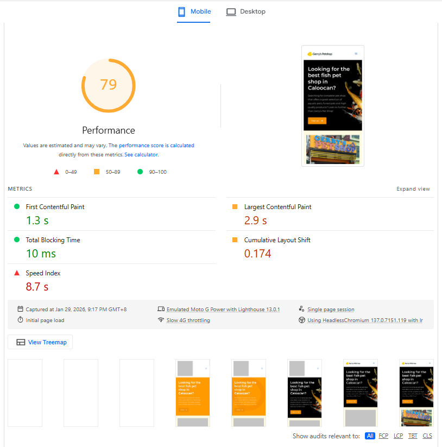This screenshot has width=442, height=447.
Task: Click Slow 4G throttling info
Action: (x=188, y=320)
